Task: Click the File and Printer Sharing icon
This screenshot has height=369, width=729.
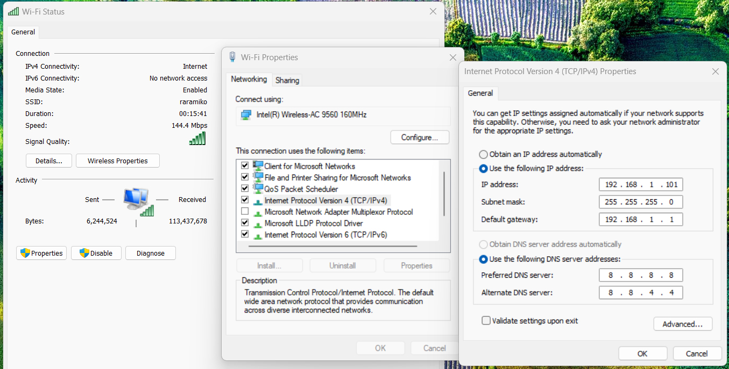Action: point(258,177)
